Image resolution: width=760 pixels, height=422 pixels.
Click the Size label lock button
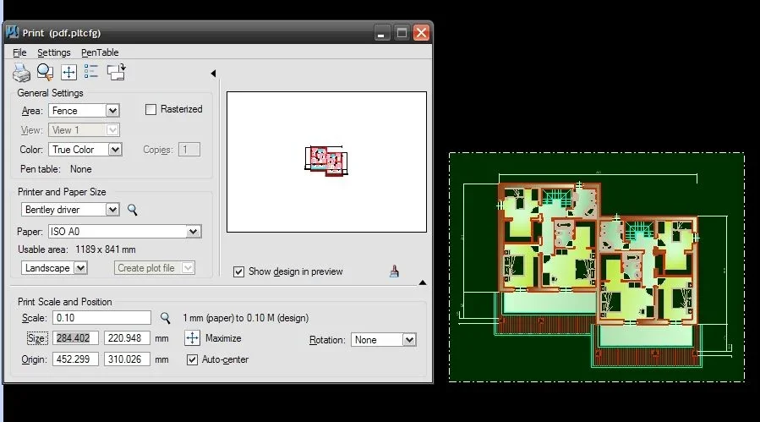pyautogui.click(x=37, y=338)
